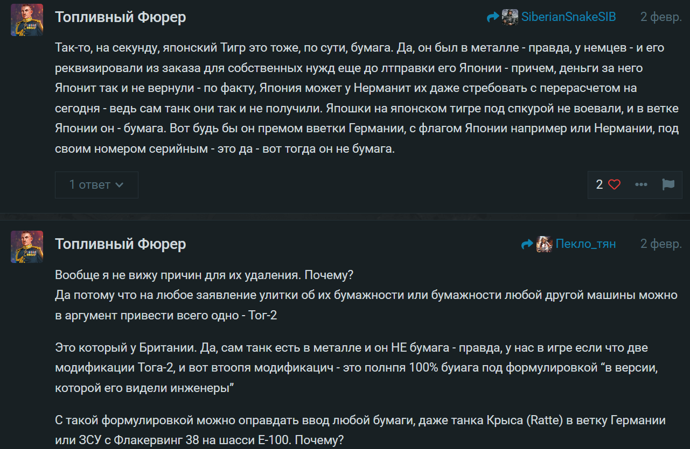Click the second post's date "2 февр."
Screen dimensions: 690x449
[660, 244]
